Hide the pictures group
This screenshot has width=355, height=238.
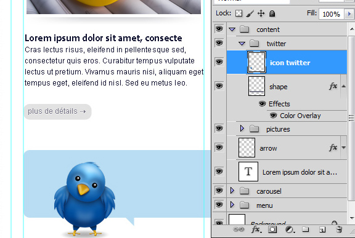[x=219, y=129]
